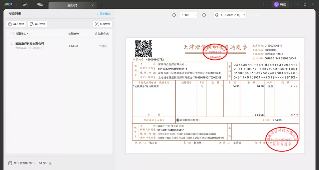Screen dimensions: 319x170
Task: Select the 发票助手 tab
Action: tap(72, 5)
